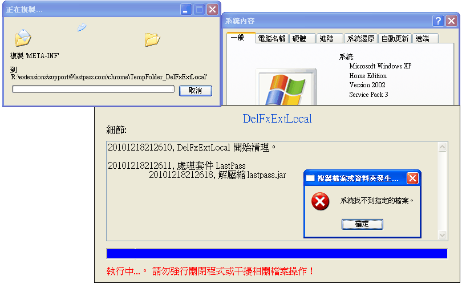Viewport: 462px width, 284px height.
Task: Click the destination folder icon
Action: pos(152,39)
